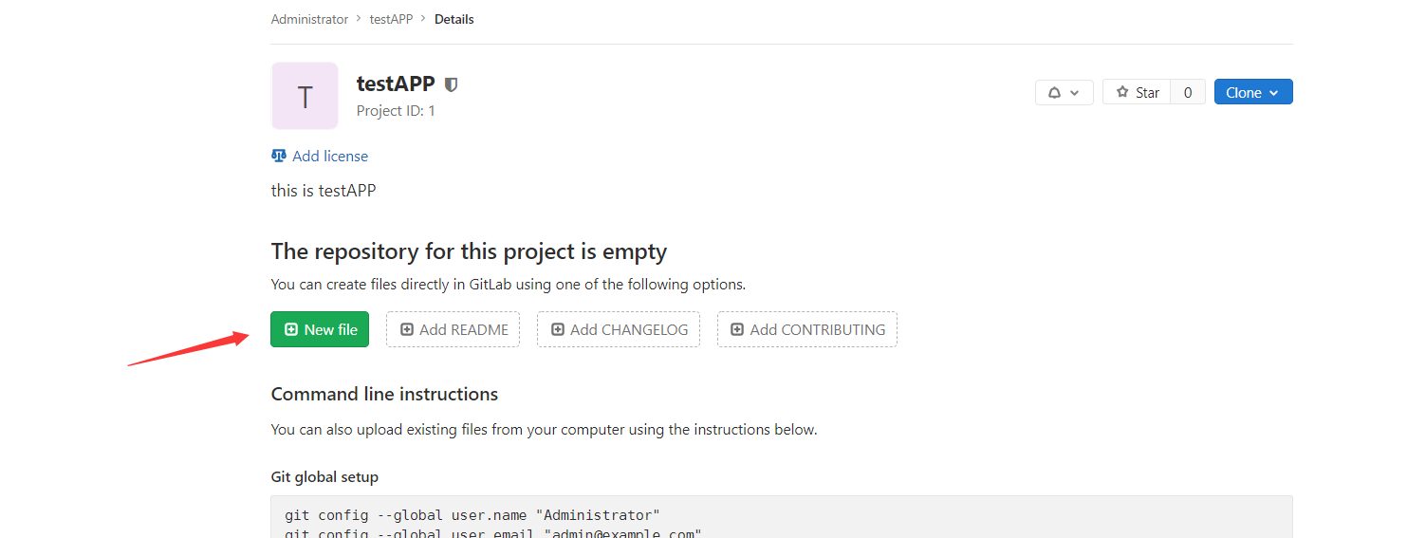Viewport: 1407px width, 538px height.
Task: Click the purple T project avatar
Action: (305, 96)
